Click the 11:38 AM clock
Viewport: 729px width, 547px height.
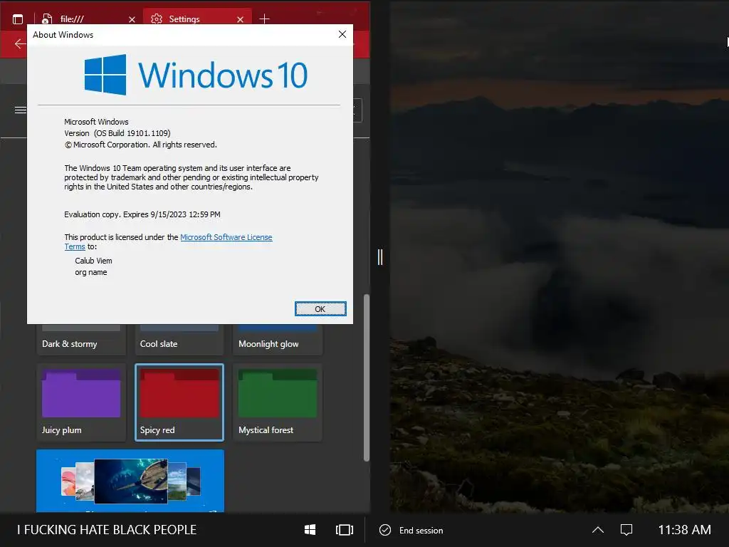point(684,530)
